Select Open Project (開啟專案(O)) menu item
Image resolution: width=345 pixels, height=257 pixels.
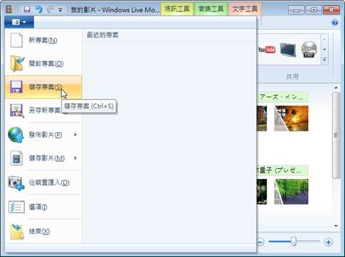(43, 63)
